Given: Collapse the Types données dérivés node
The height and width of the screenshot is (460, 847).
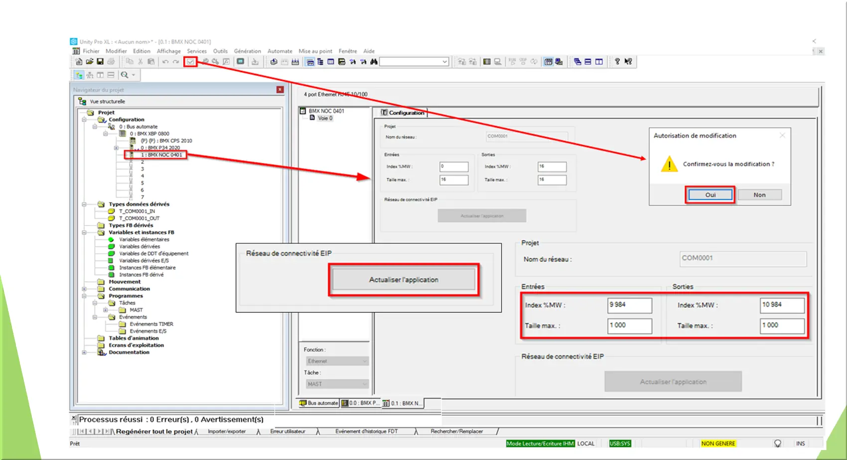Looking at the screenshot, I should pos(84,204).
